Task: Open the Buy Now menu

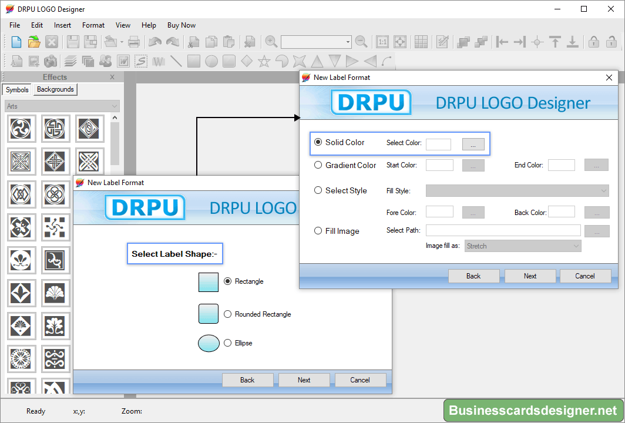Action: [182, 25]
